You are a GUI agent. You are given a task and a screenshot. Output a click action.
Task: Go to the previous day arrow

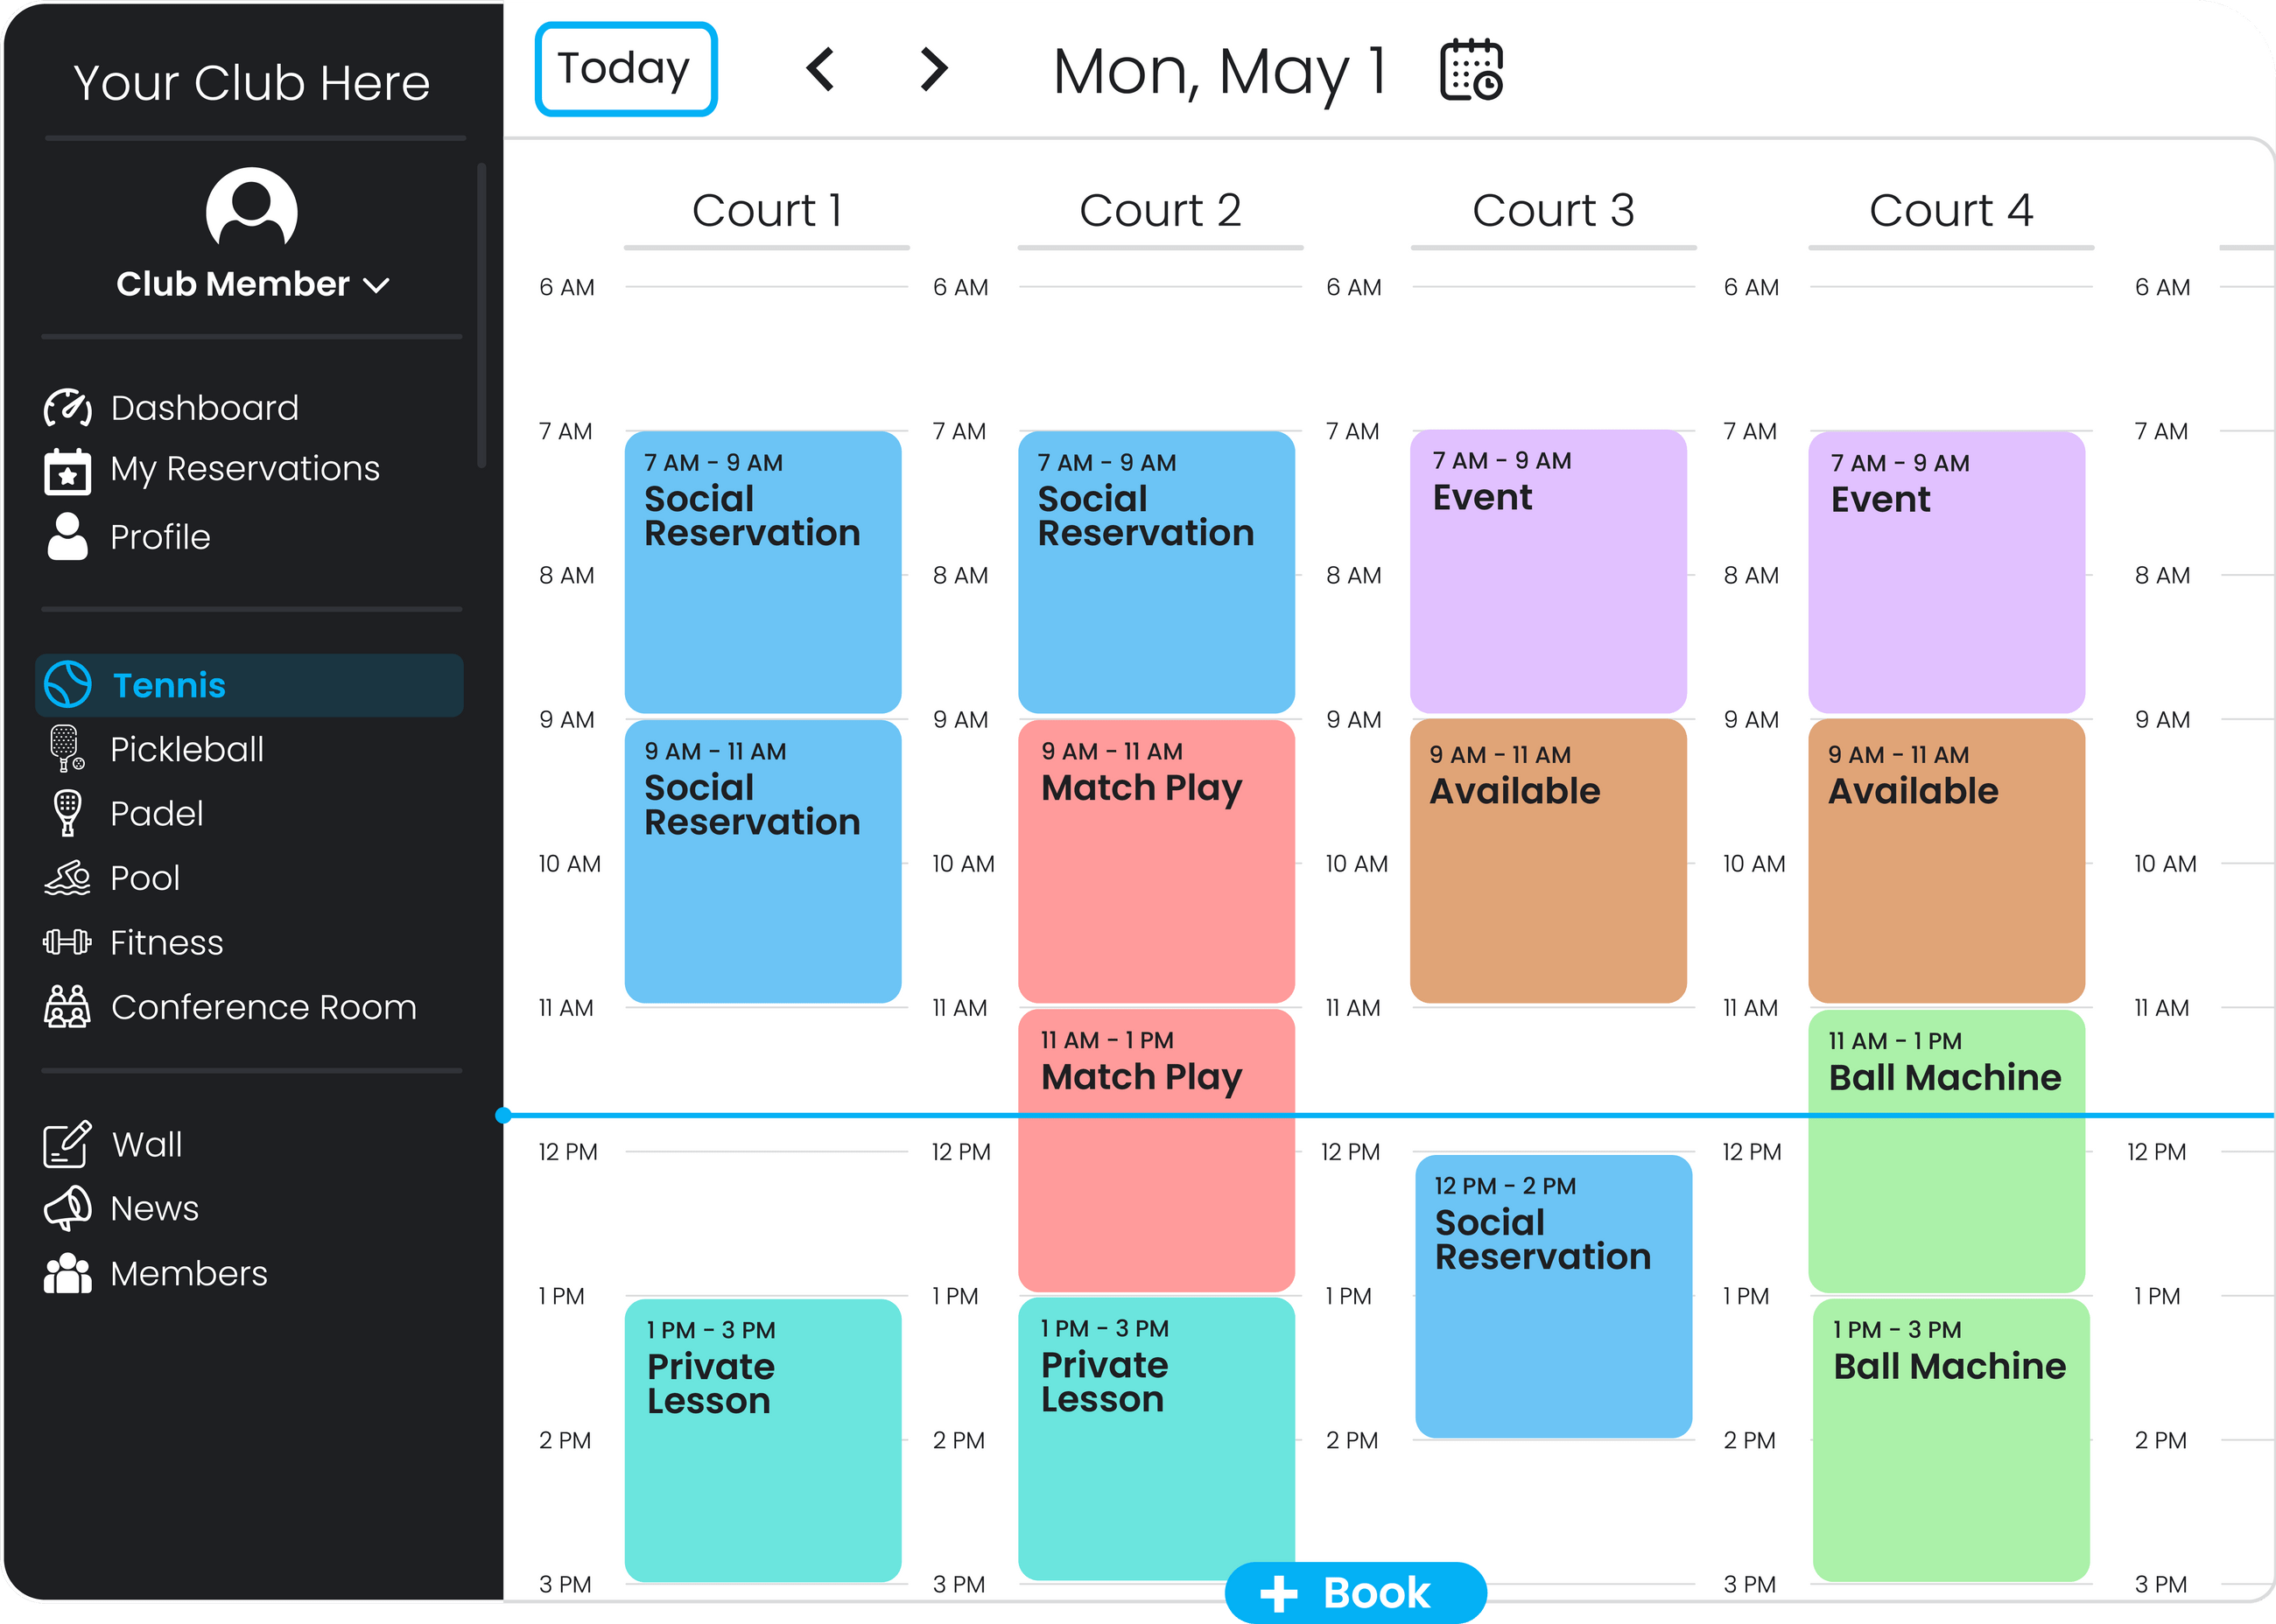click(820, 70)
